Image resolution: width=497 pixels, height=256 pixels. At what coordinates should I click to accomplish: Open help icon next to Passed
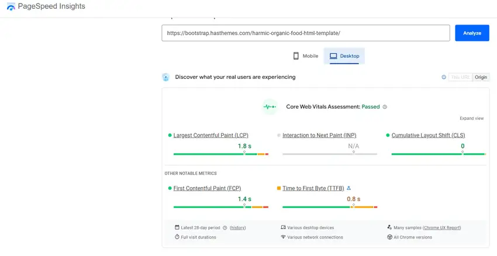click(385, 107)
